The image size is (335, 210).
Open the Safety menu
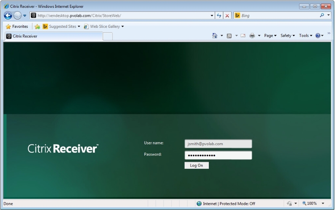288,36
